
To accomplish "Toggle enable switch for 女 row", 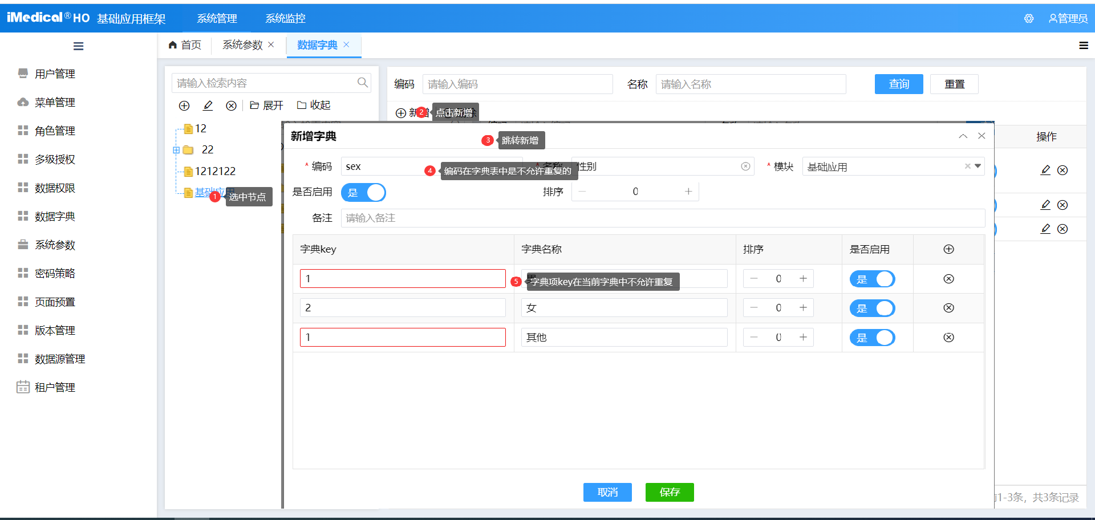I will coord(872,308).
